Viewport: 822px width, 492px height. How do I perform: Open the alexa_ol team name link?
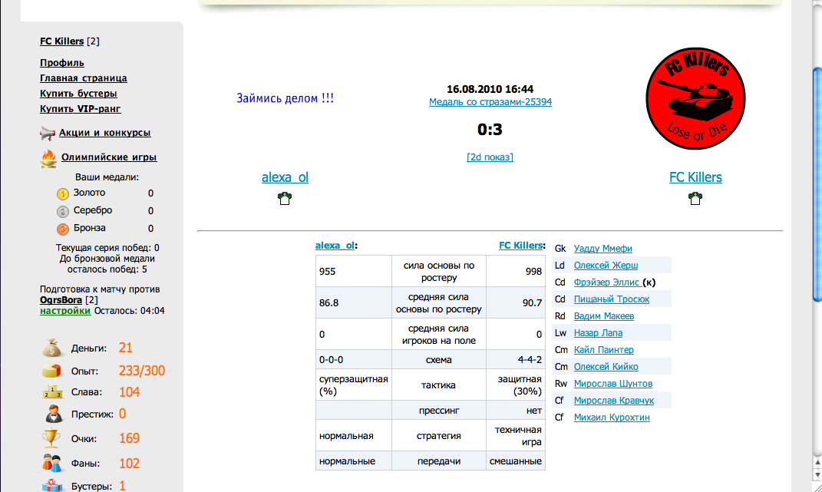coord(285,177)
